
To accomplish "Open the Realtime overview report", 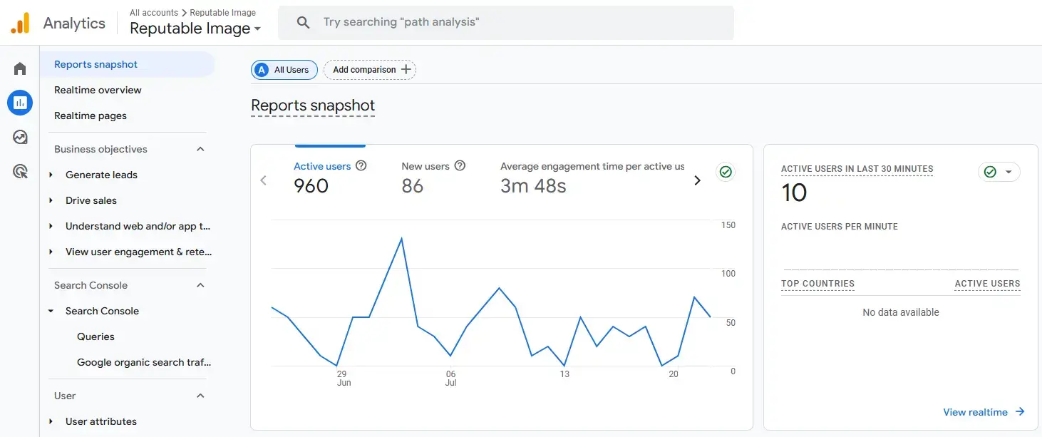I will coord(98,90).
